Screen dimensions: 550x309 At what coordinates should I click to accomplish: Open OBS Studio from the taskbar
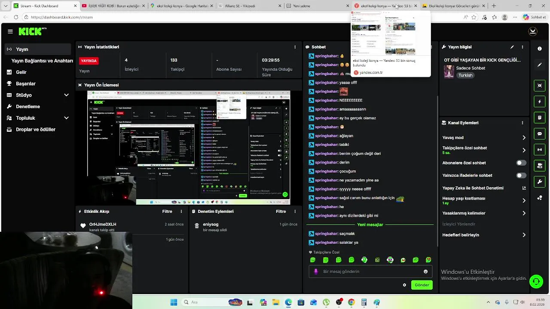(x=339, y=302)
